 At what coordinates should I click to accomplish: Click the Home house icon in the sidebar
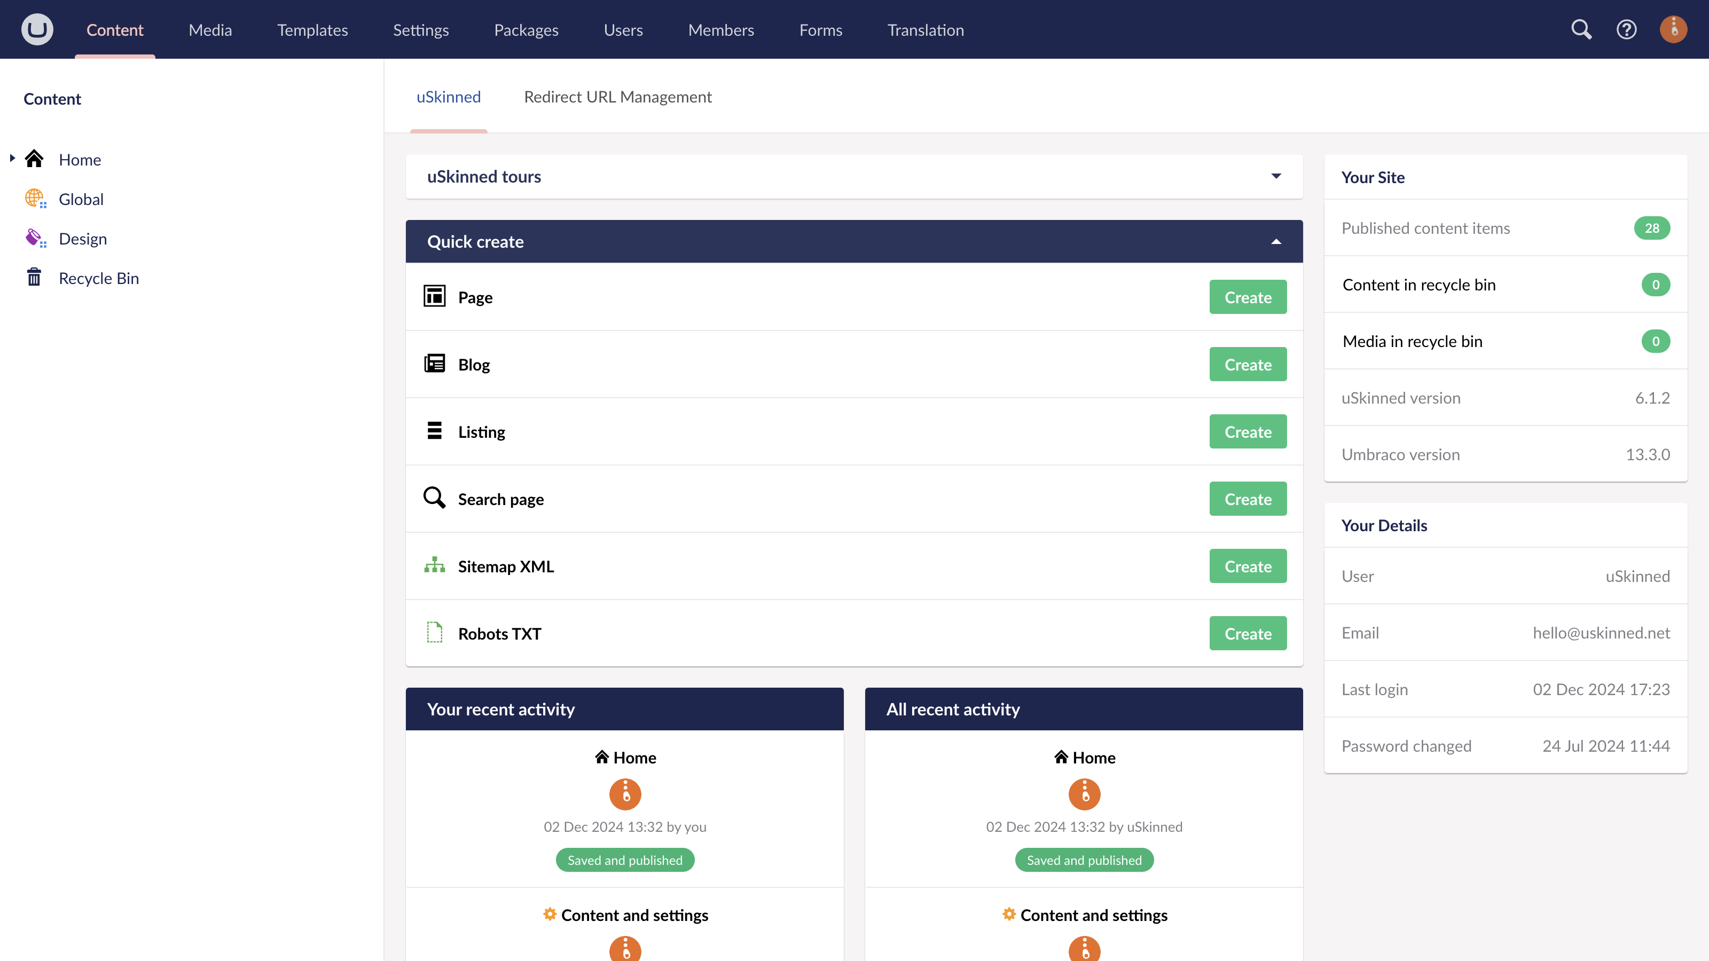click(x=34, y=158)
